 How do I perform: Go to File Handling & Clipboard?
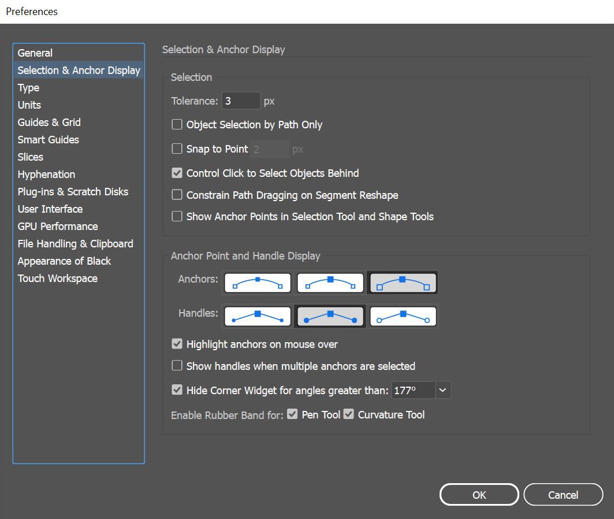[x=79, y=244]
